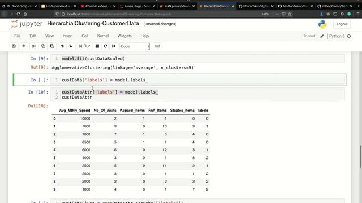Open the Help menu

[x=145, y=36]
